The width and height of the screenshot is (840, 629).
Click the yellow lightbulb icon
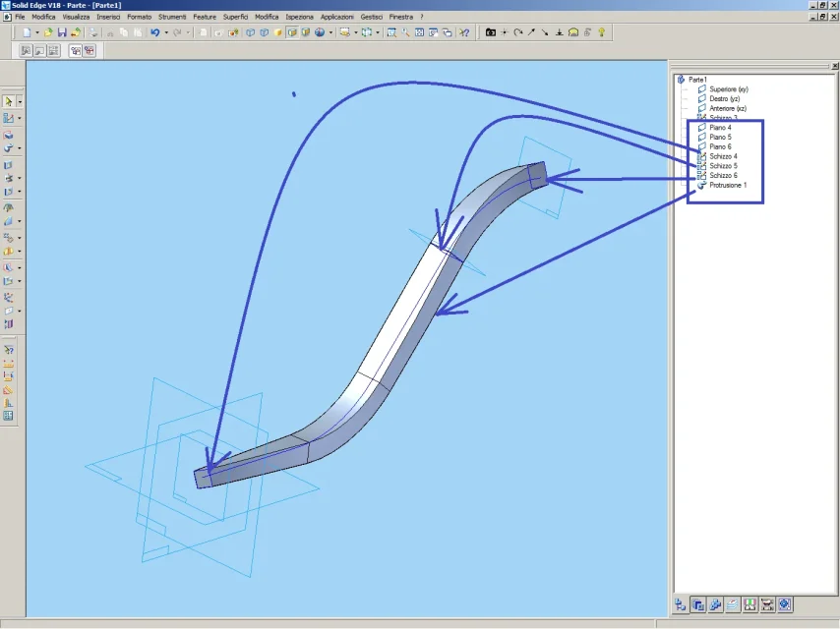(x=602, y=32)
